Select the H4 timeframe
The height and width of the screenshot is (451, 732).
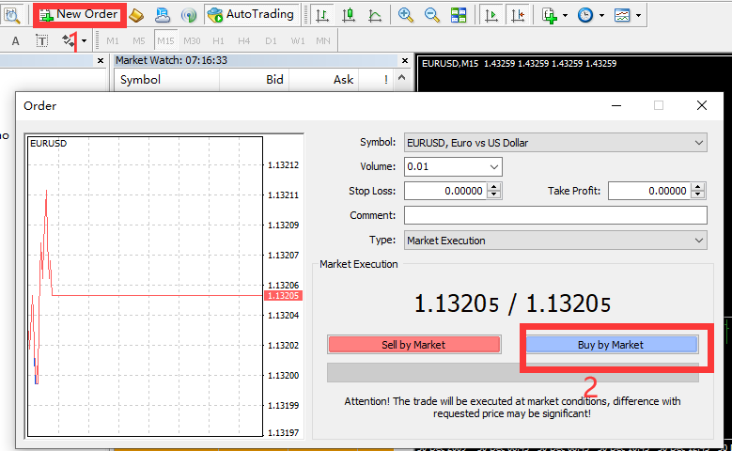coord(244,41)
